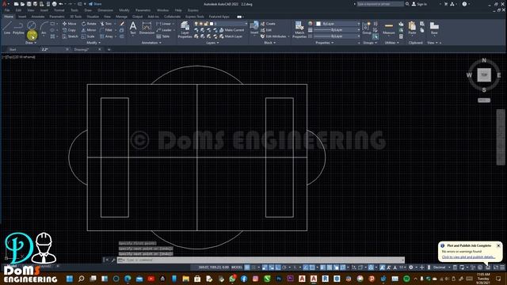Click the Rotate tool
This screenshot has height=285, width=507.
tap(89, 24)
